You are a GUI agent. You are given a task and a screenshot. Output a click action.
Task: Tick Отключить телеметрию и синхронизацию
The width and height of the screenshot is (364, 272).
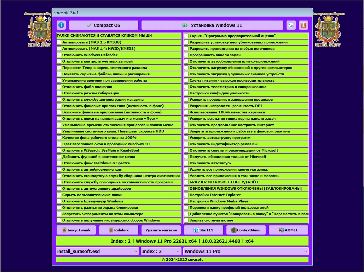click(x=186, y=87)
